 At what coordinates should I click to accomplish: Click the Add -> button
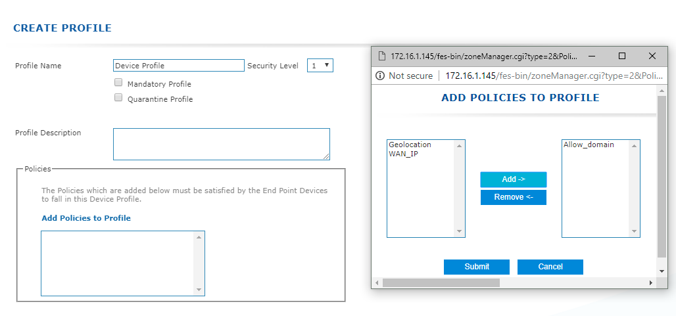click(514, 179)
